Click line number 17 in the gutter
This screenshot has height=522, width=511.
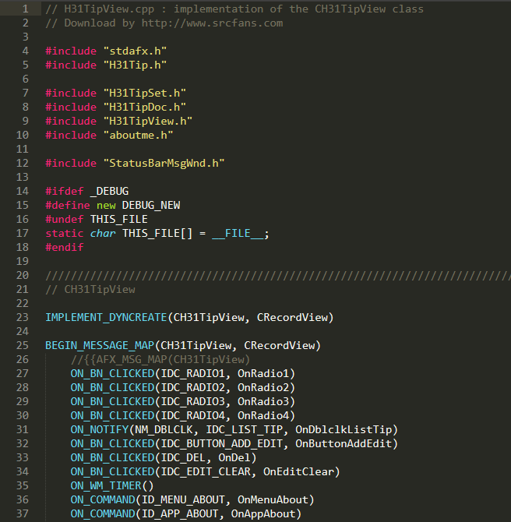23,233
